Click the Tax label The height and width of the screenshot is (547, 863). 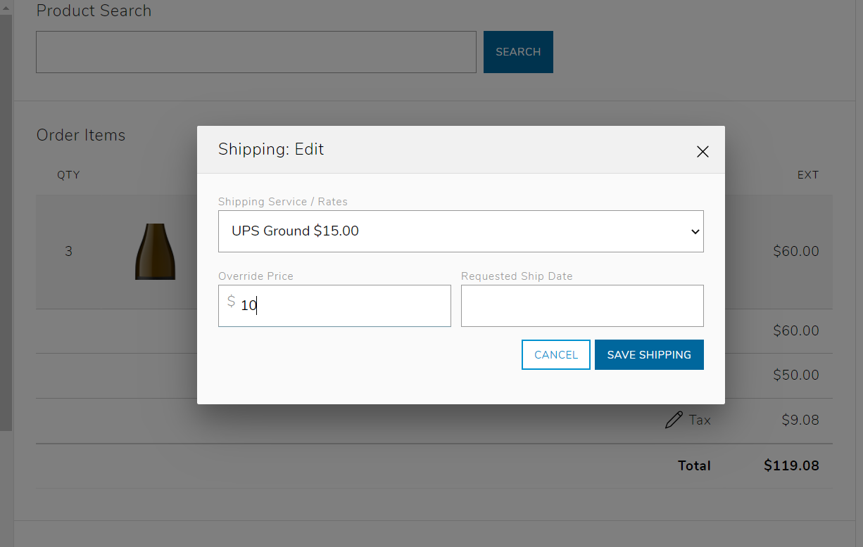click(700, 420)
